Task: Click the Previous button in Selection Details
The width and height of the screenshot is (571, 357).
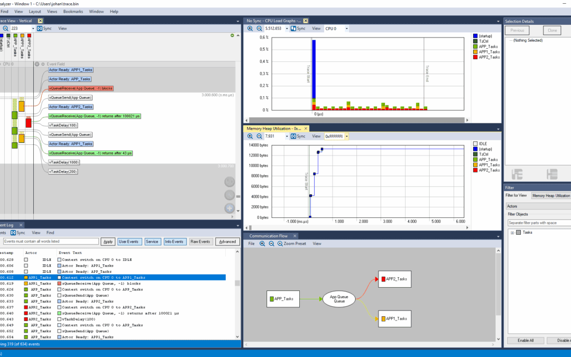Action: (517, 31)
